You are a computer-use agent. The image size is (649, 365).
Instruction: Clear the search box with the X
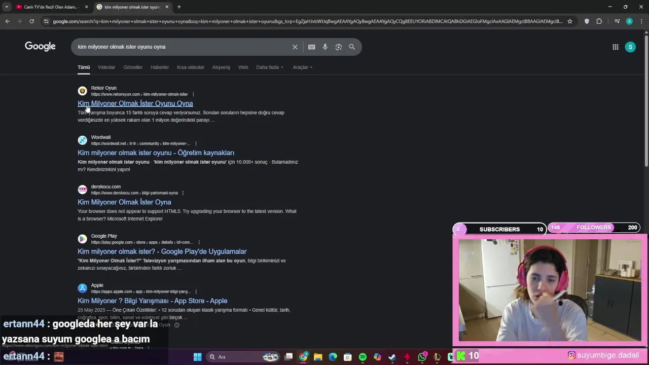point(295,47)
